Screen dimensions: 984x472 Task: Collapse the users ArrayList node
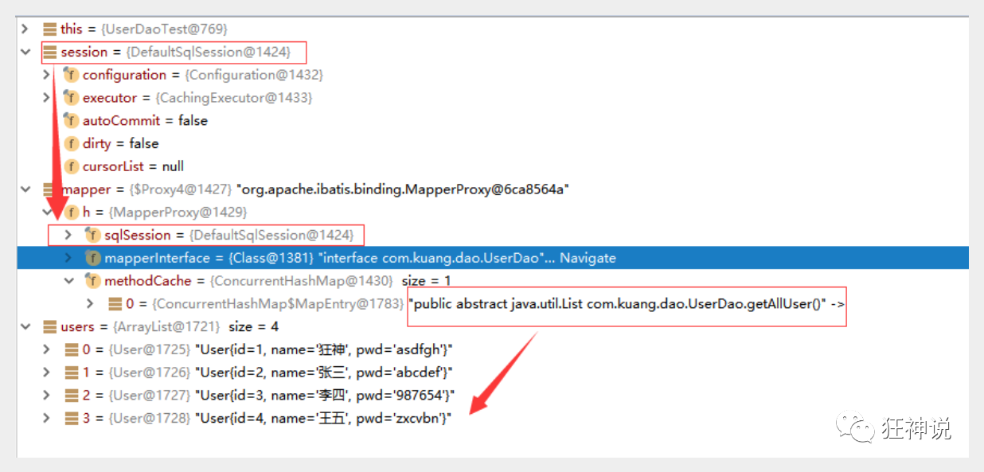pos(25,326)
